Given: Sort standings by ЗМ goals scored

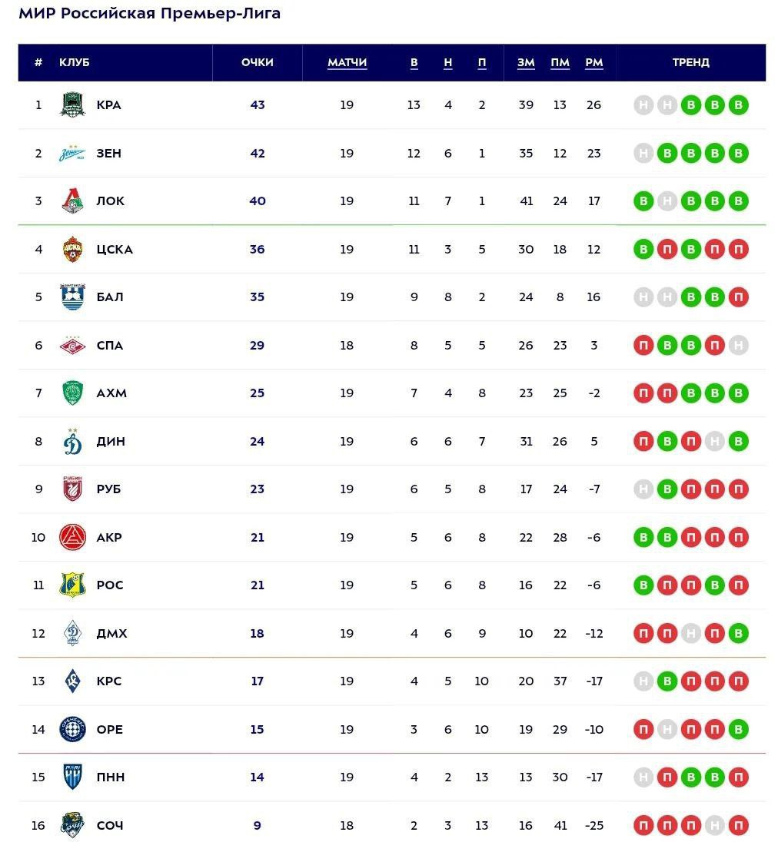Looking at the screenshot, I should click(x=526, y=62).
